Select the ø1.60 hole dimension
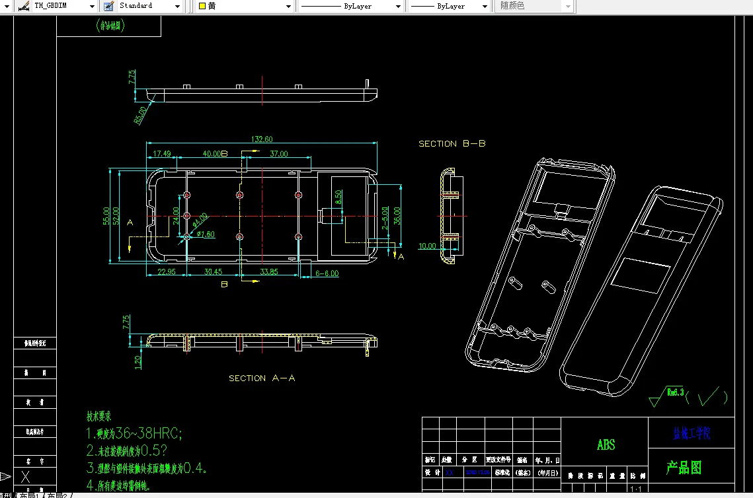 click(x=206, y=234)
